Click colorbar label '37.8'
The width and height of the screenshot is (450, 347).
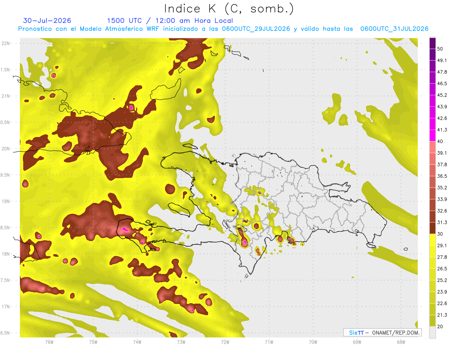[x=442, y=165]
